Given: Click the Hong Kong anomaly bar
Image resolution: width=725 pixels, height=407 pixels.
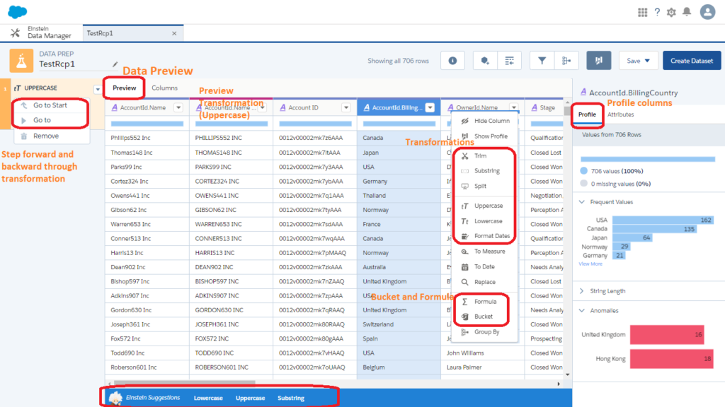Looking at the screenshot, I should (x=671, y=358).
